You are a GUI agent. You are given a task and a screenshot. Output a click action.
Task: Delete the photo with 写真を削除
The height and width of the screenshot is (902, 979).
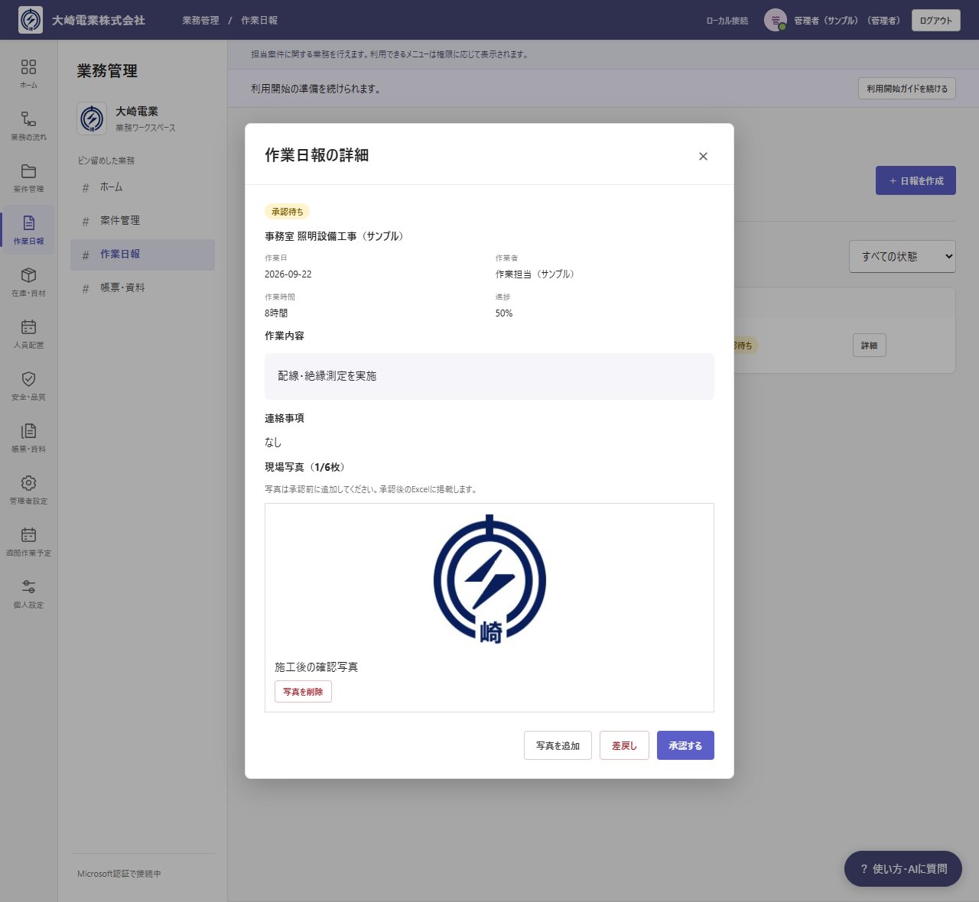tap(303, 692)
